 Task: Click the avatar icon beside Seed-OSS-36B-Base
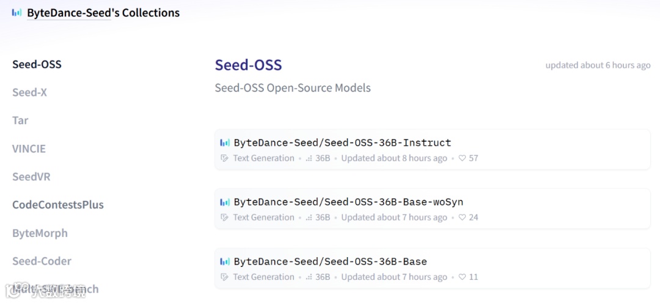pos(225,261)
